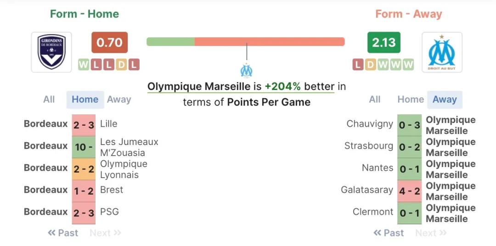This screenshot has width=496, height=246.
Task: Click Bordeaux's 0.70 points per game badge
Action: click(x=109, y=43)
